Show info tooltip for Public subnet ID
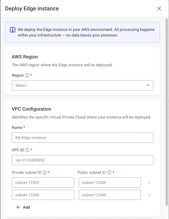Screen dimensions: 169x219 (x=109, y=172)
